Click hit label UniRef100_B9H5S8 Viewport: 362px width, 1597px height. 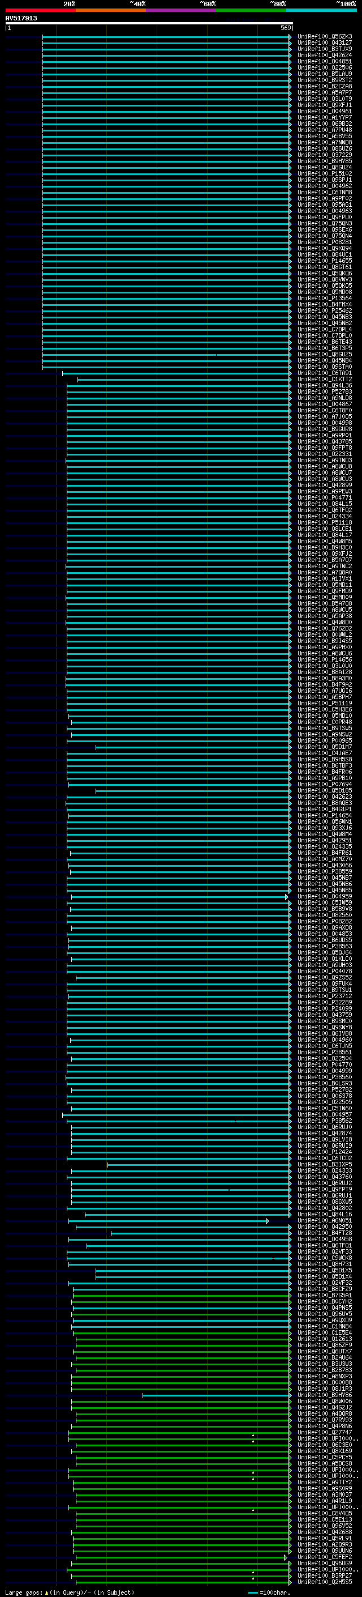coord(325,760)
